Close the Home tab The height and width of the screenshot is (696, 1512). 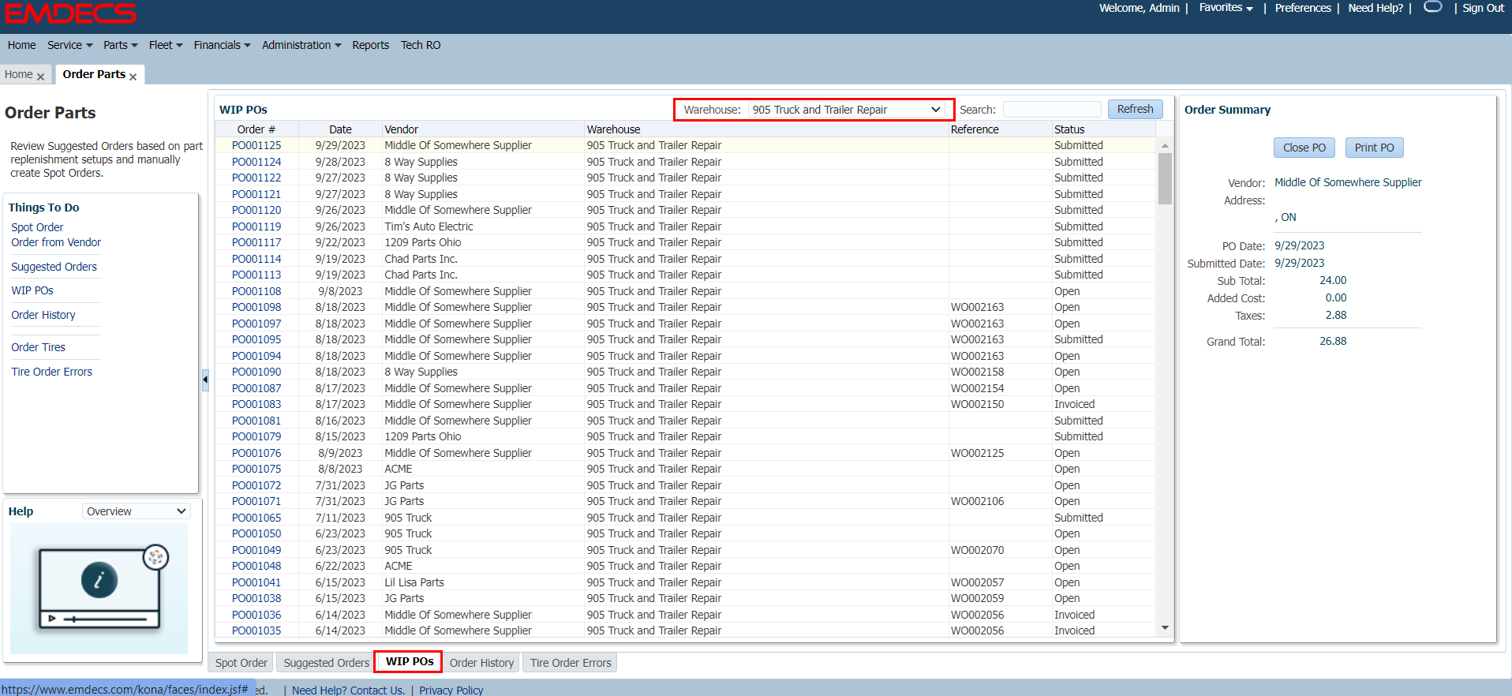(41, 77)
